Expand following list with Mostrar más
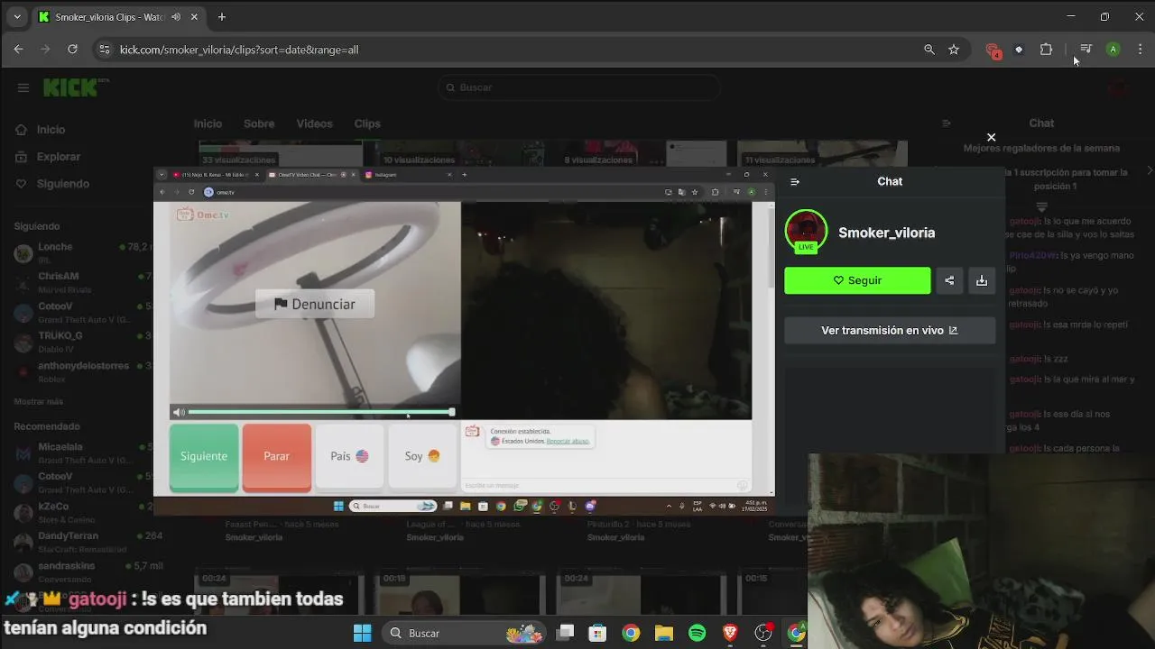This screenshot has width=1155, height=649. [x=39, y=402]
